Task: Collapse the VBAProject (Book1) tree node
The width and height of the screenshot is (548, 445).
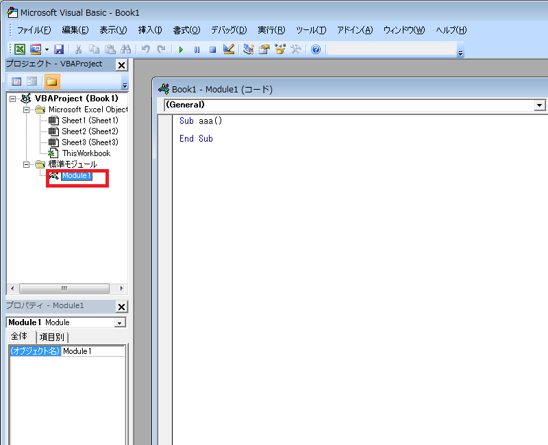Action: [x=12, y=99]
